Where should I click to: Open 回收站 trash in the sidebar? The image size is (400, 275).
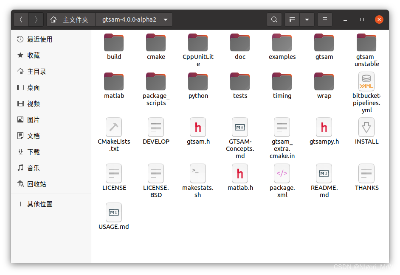point(51,184)
